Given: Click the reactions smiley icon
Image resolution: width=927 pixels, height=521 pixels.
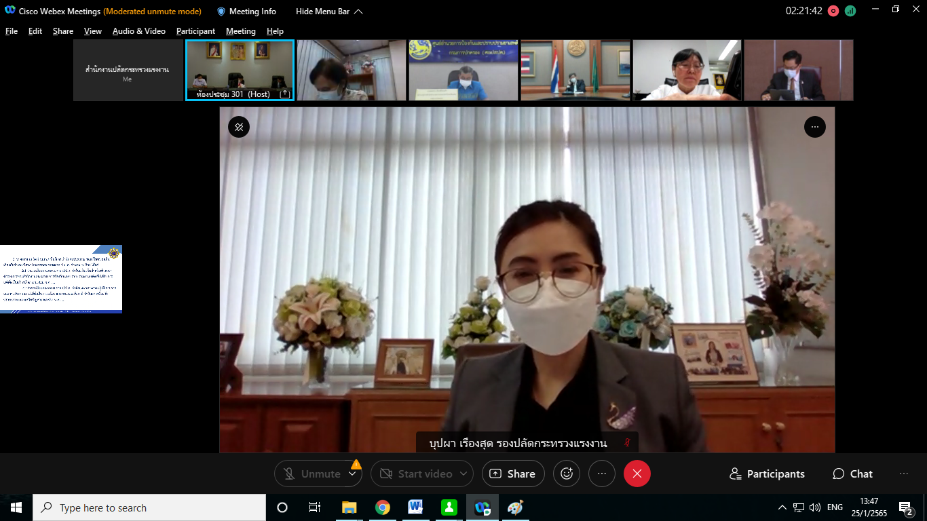Looking at the screenshot, I should click(567, 474).
